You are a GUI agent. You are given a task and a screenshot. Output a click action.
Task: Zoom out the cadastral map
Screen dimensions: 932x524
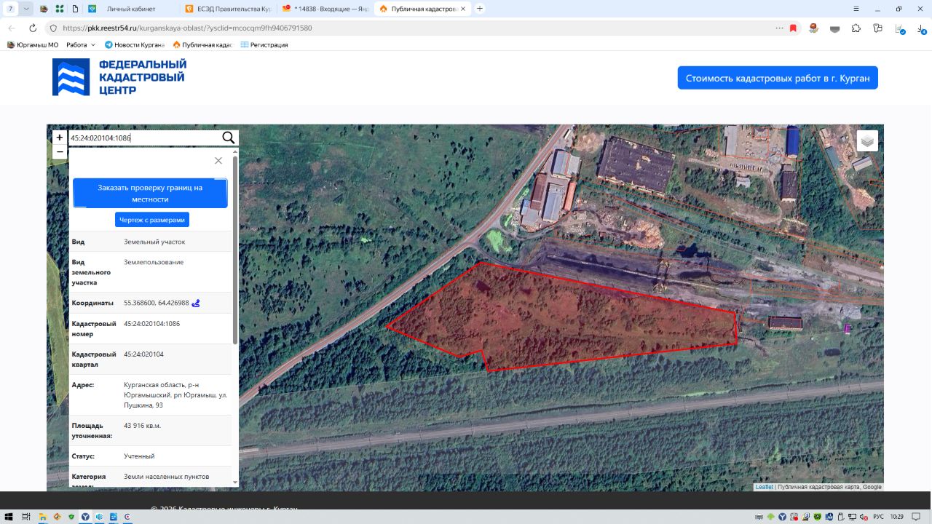point(60,152)
